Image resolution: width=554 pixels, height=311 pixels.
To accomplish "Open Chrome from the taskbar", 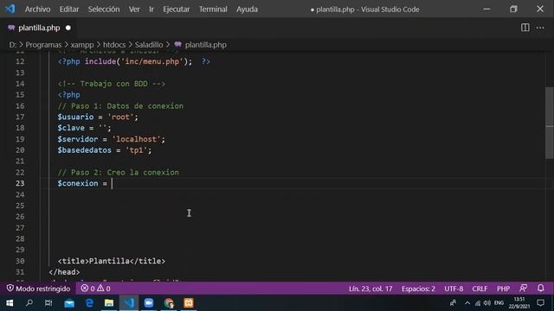I will tap(169, 303).
